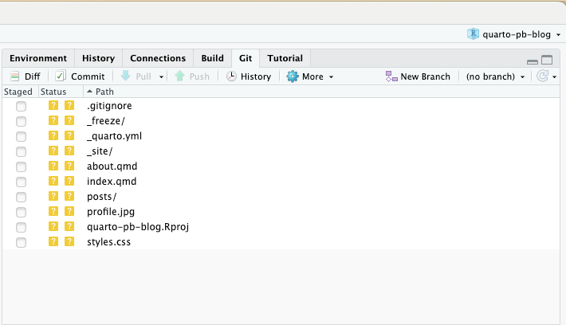Viewport: 566px width, 325px height.
Task: Click the Diff button label
Action: pyautogui.click(x=32, y=76)
